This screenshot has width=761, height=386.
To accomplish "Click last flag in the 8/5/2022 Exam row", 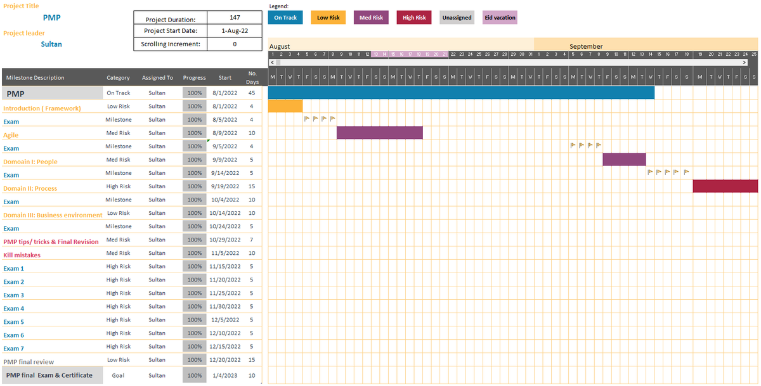I will 332,119.
